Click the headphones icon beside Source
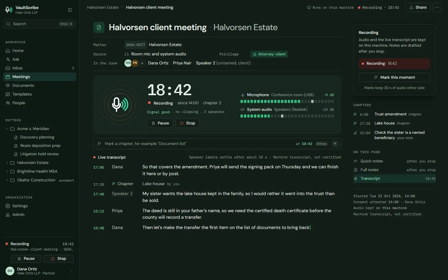This screenshot has height=280, width=448. [127, 54]
